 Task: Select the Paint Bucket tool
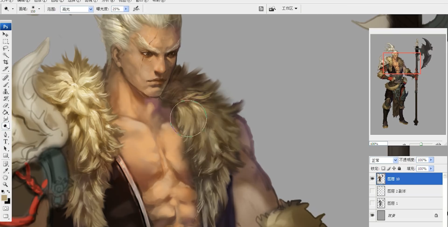pyautogui.click(x=5, y=112)
